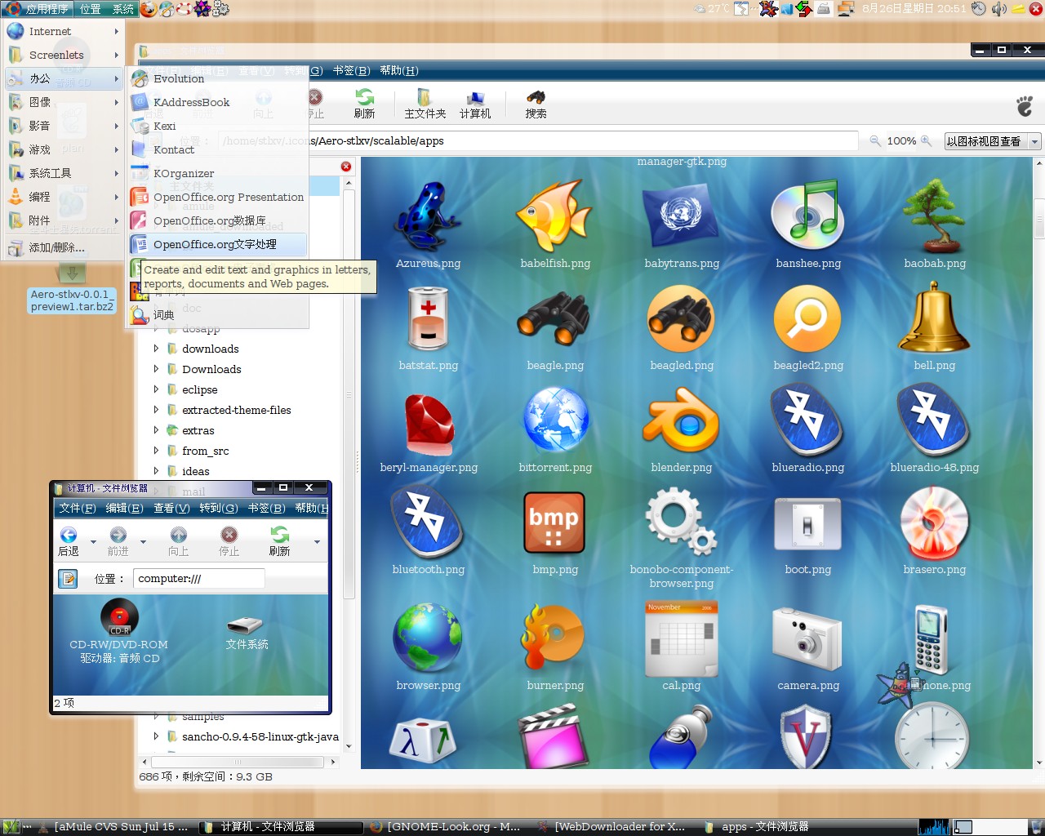Screen dimensions: 1045x836
Task: Open the icon view mode dropdown
Action: 993,141
